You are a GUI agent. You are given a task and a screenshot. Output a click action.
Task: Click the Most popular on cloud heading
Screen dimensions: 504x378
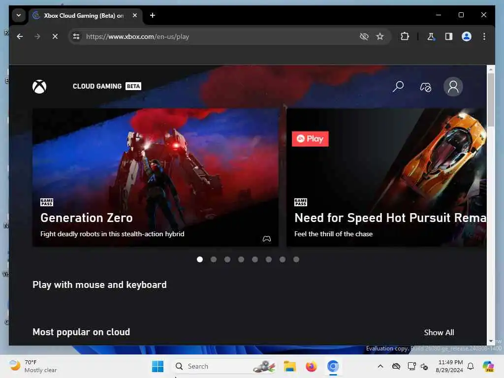tap(81, 332)
